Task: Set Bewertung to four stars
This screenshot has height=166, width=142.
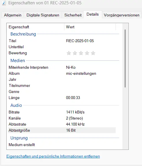Action: pyautogui.click(x=87, y=53)
